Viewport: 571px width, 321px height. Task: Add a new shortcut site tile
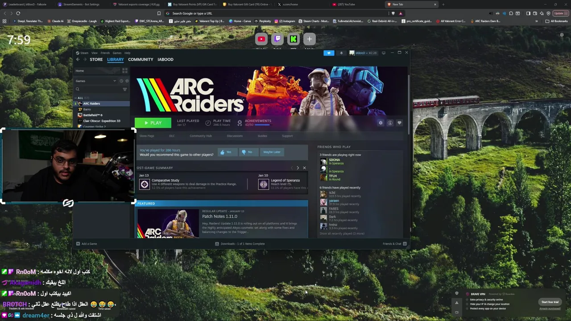[310, 39]
